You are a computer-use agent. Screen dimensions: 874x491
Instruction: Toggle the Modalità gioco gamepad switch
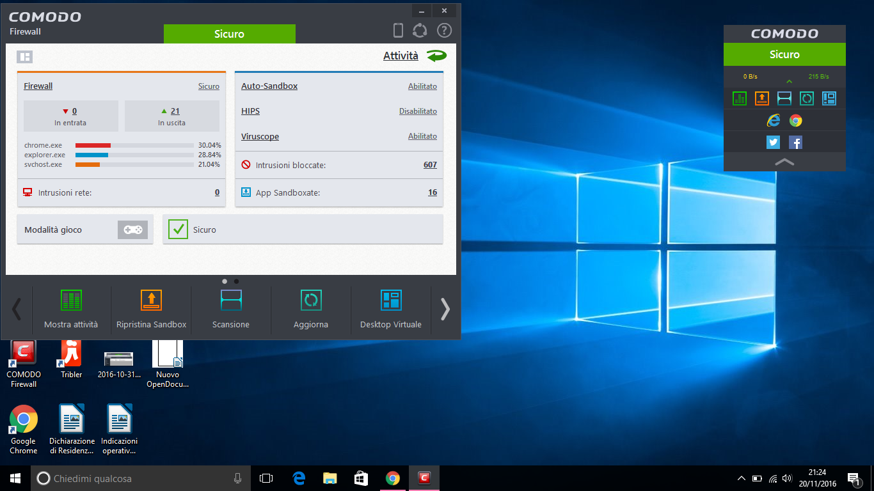[x=132, y=230]
